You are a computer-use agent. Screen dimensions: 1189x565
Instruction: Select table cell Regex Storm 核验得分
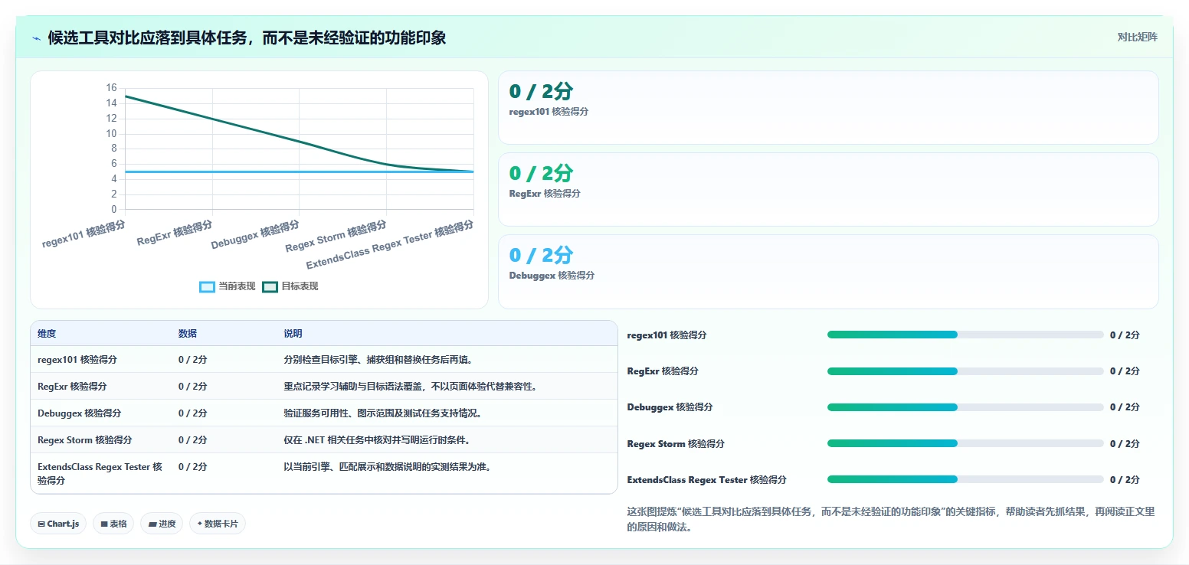pos(85,439)
